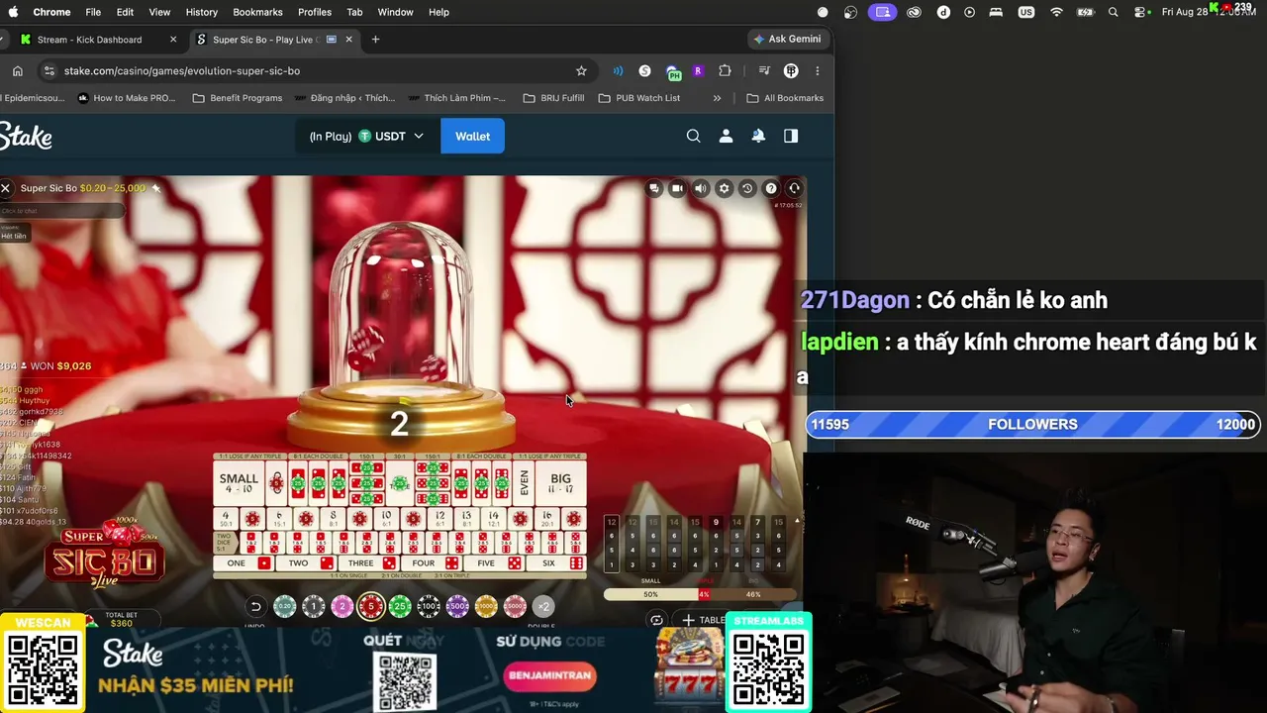Click the auto-repeat icon beside + TABLE

[656, 620]
